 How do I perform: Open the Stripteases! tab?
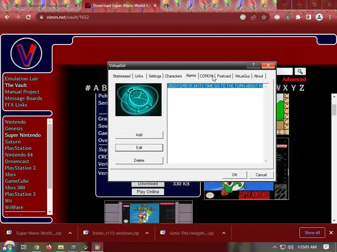click(x=122, y=76)
